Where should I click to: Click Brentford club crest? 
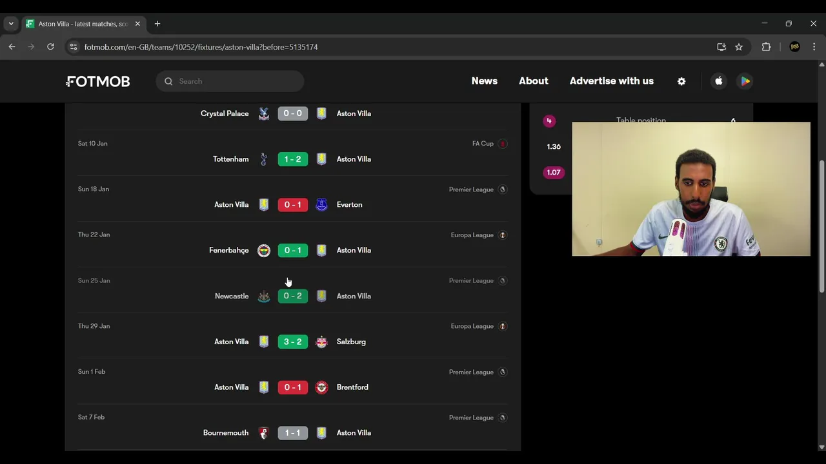click(x=321, y=387)
